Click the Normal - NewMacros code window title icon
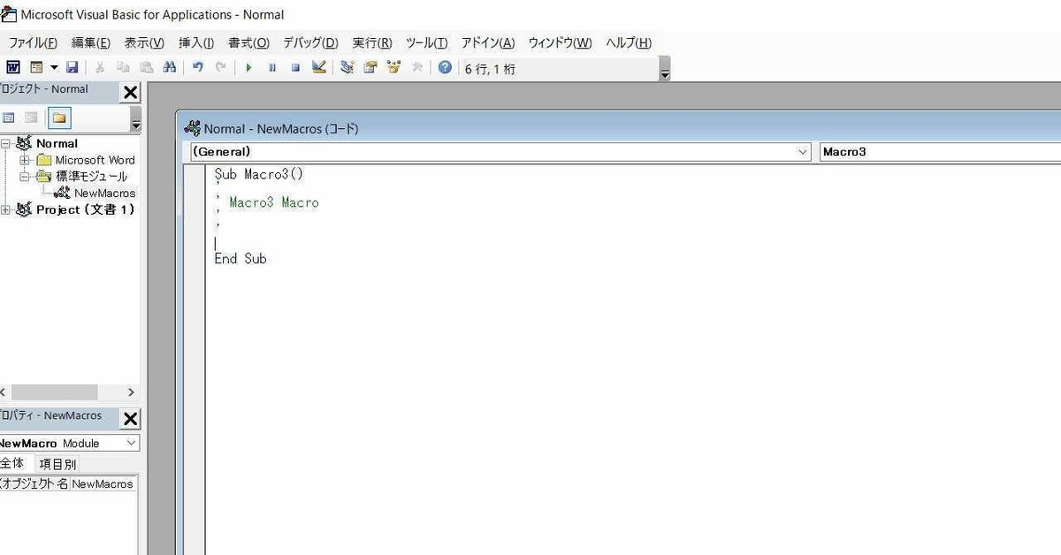 192,128
